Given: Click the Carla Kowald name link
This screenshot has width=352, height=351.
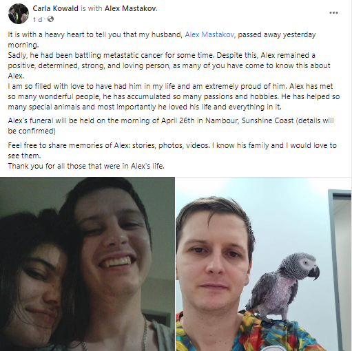Looking at the screenshot, I should (x=55, y=8).
